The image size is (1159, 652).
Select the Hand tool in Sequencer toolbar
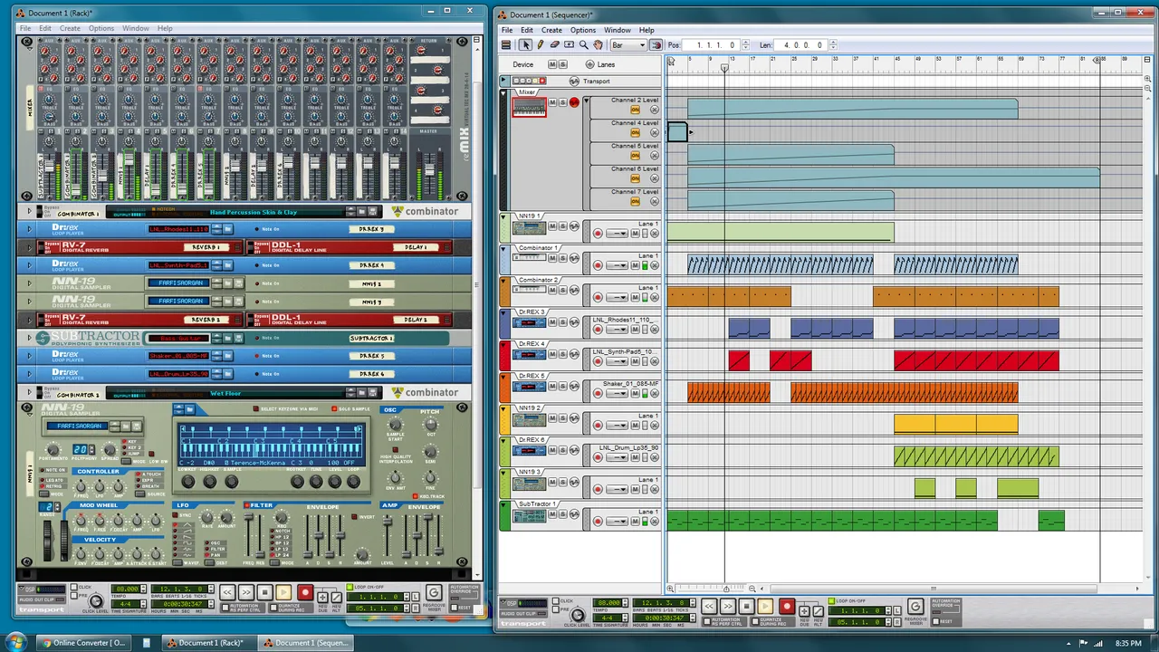pos(598,44)
